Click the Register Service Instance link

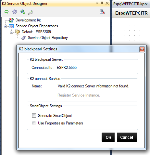[79, 95]
